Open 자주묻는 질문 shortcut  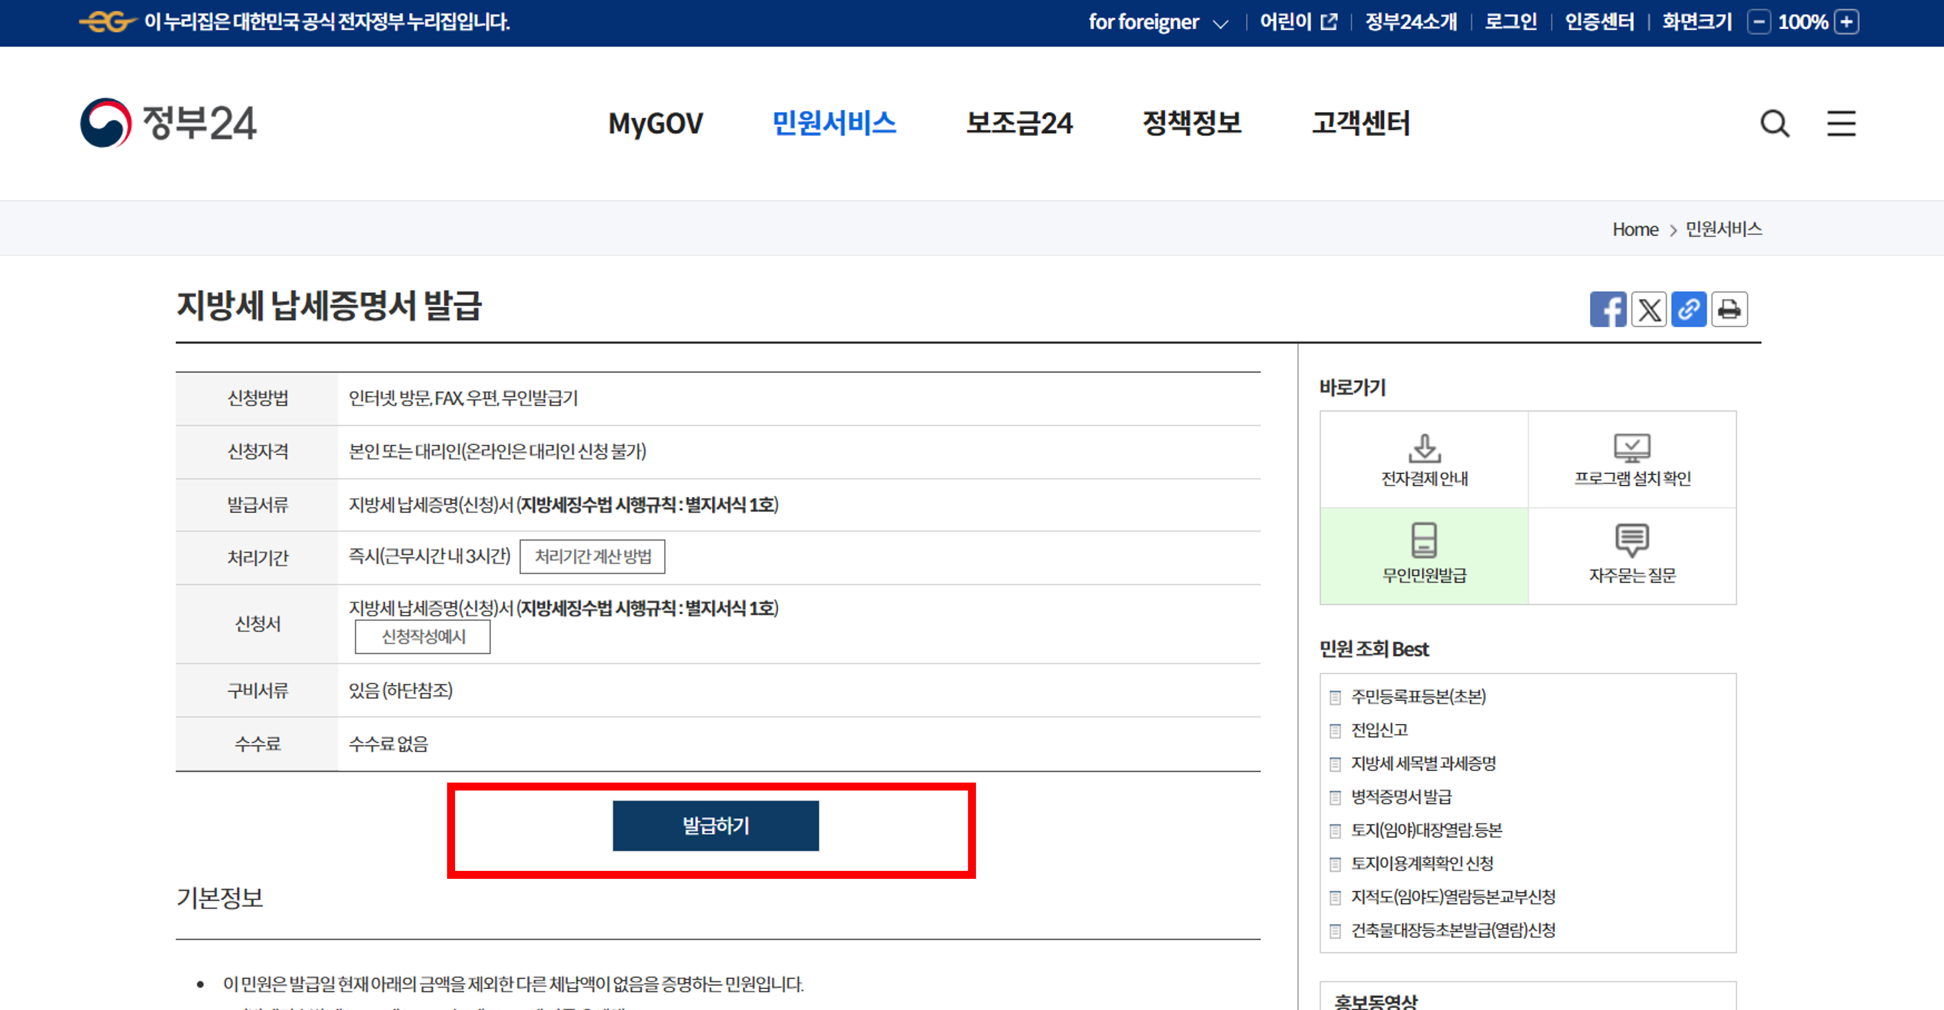pyautogui.click(x=1632, y=555)
